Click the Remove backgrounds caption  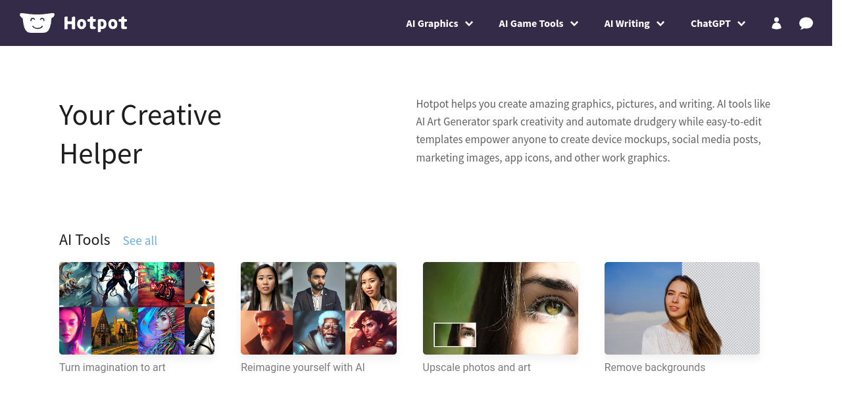pos(655,367)
